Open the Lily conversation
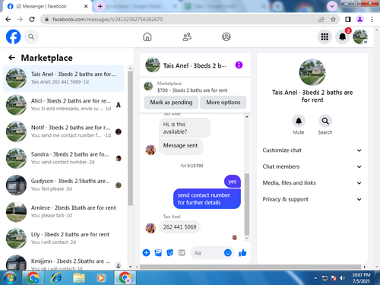Screen dimensions: 380x285 click(64, 239)
